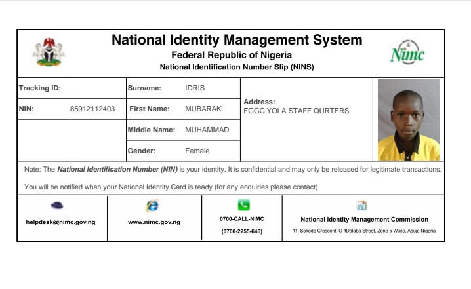Click the icon above the helpdesk email
Viewport: 471px width, 289px height.
(56, 204)
